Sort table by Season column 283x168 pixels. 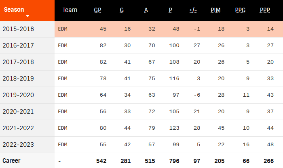14,9
